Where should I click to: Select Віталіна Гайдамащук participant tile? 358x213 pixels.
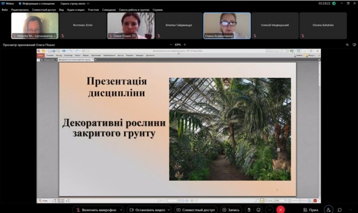(x=179, y=26)
